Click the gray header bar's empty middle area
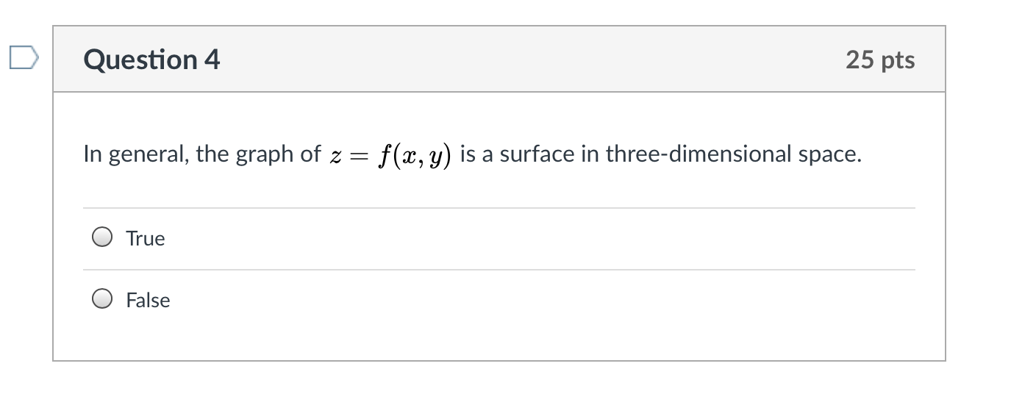Viewport: 1011px width, 405px height. [515, 60]
